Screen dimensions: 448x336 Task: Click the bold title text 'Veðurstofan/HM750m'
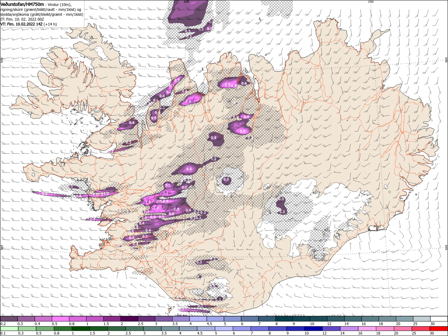[22, 4]
